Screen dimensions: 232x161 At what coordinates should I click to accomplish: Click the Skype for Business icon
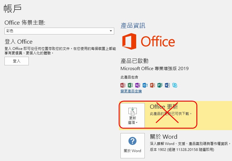(175, 85)
